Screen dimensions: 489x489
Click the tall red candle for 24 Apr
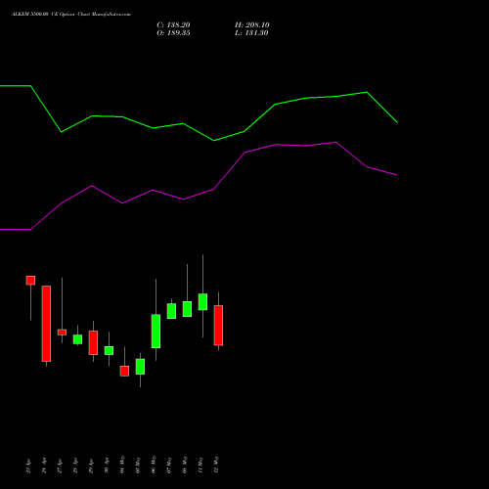click(x=46, y=324)
